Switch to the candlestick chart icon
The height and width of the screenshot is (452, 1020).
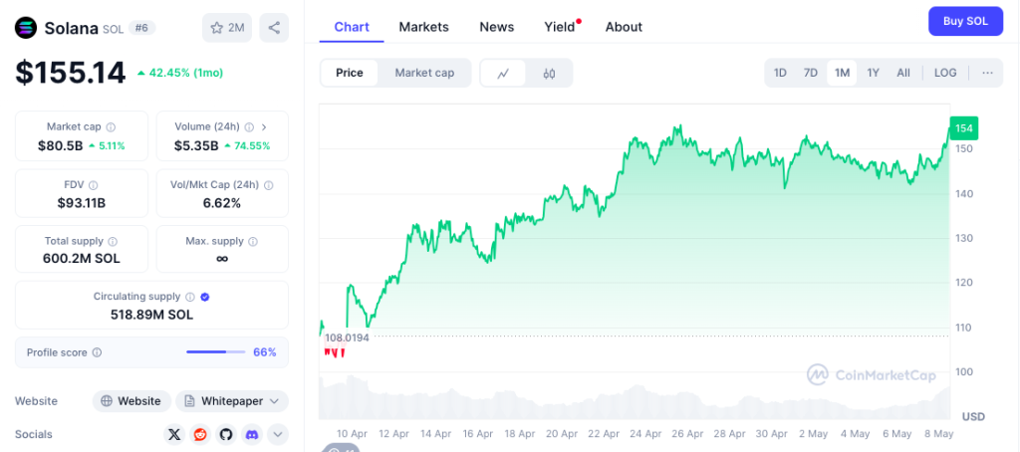click(x=549, y=74)
